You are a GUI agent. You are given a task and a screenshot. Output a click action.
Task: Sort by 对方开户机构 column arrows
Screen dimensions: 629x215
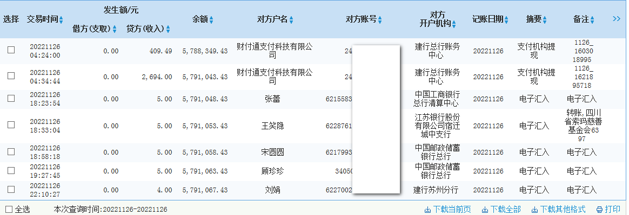[x=454, y=24]
